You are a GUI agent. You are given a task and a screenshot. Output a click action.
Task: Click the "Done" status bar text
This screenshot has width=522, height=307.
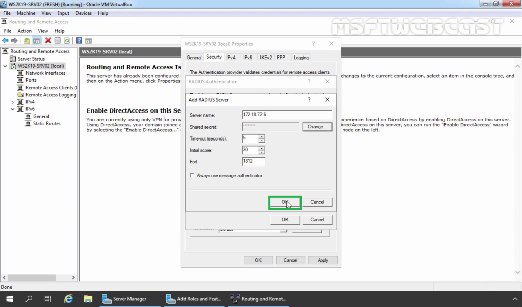click(x=6, y=287)
